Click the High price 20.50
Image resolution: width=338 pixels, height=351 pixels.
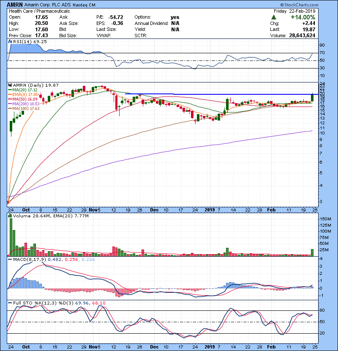pos(41,23)
